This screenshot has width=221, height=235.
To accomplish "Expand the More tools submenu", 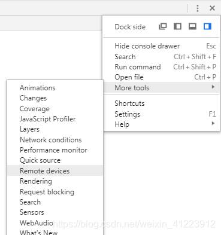I will click(x=161, y=87).
